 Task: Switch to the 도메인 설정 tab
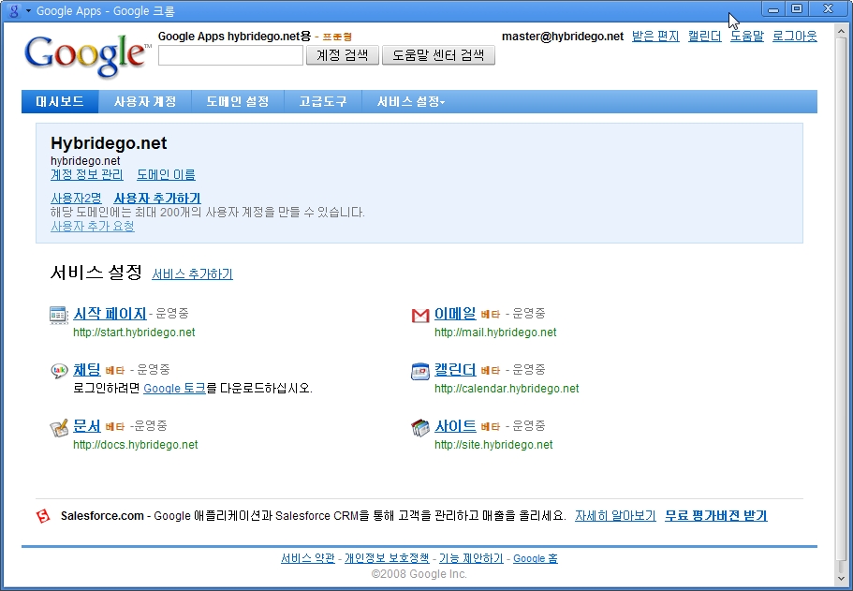(238, 102)
